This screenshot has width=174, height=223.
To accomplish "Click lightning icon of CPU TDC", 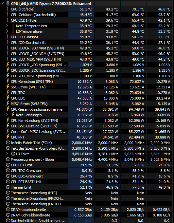I will tap(8, 93).
